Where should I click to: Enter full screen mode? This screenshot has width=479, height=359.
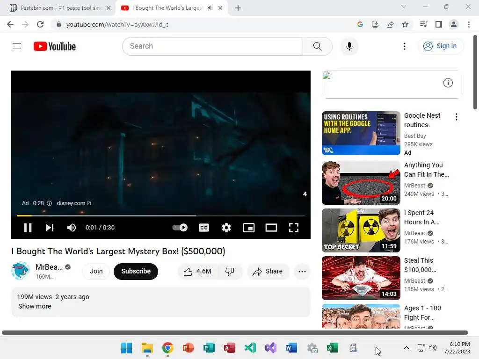(x=294, y=228)
